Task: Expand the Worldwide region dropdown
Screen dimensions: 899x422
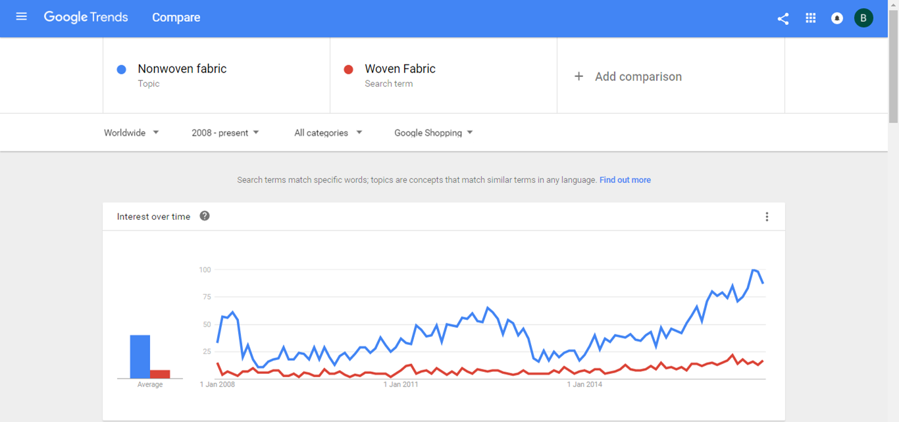Action: click(132, 133)
